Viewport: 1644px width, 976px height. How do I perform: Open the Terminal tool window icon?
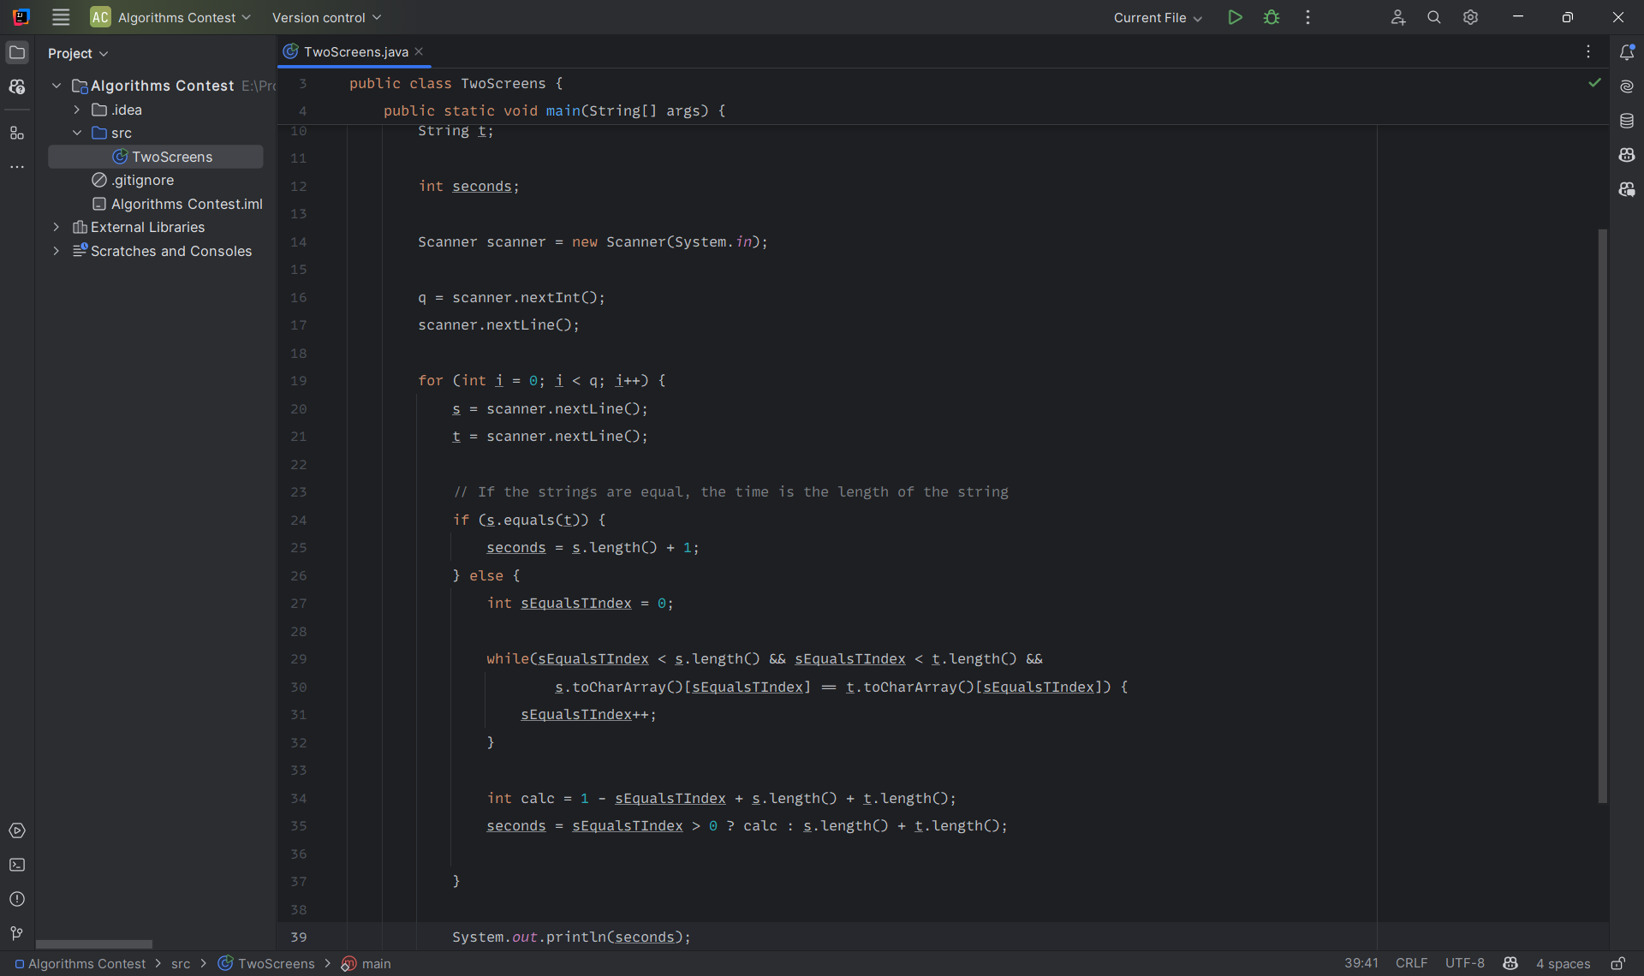click(17, 865)
